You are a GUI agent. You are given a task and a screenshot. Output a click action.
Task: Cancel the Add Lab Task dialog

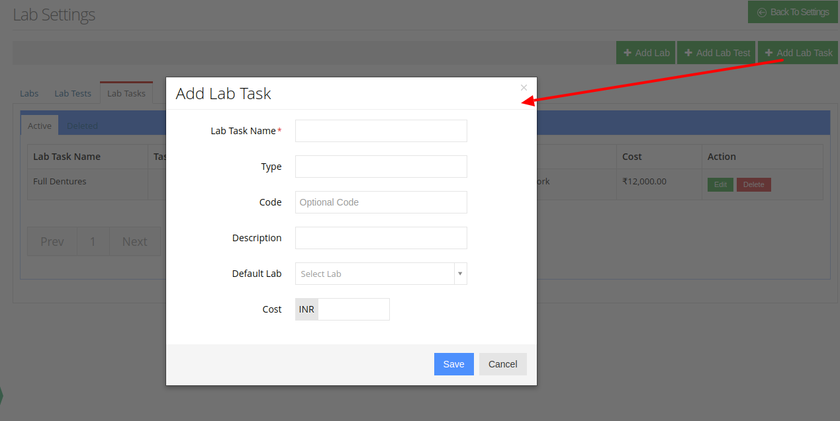[x=503, y=364]
